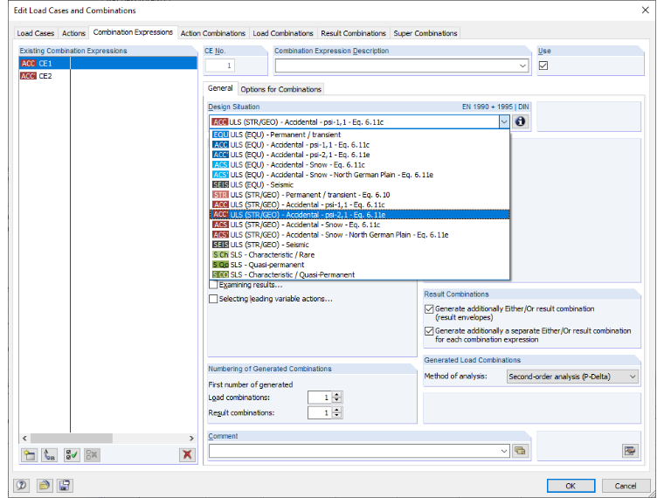Click the Result combinations number field

pyautogui.click(x=320, y=413)
